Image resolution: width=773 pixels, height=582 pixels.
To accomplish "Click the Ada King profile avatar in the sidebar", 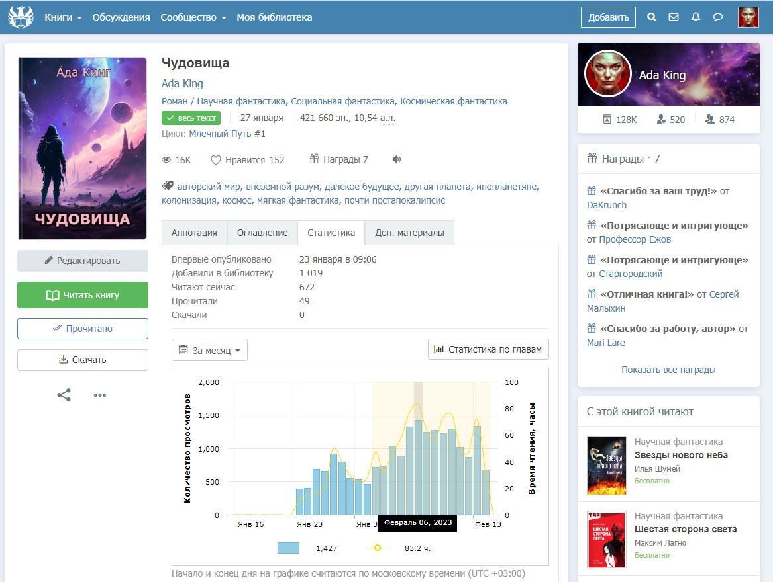I will (608, 73).
